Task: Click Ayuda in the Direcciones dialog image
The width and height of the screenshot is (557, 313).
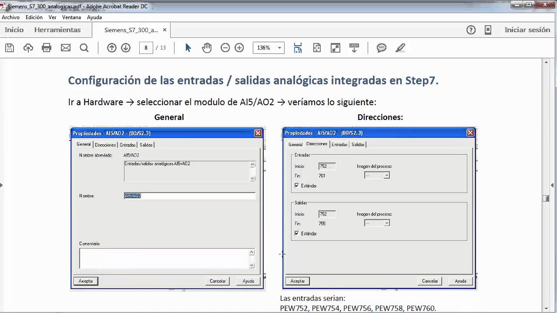Action: pos(460,281)
